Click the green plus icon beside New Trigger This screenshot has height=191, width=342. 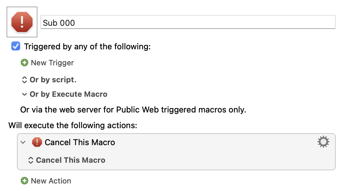coord(25,63)
